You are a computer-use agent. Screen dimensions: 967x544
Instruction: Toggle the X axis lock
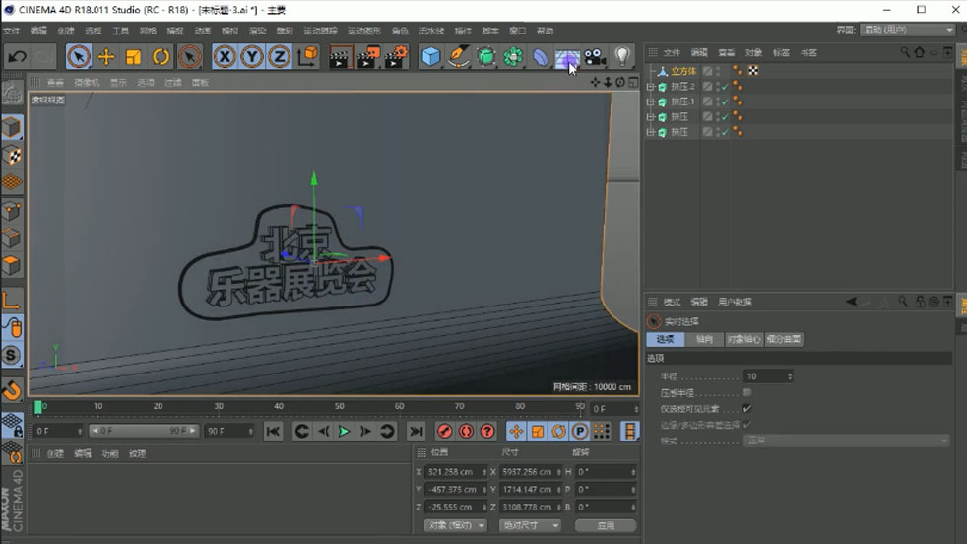pos(225,57)
